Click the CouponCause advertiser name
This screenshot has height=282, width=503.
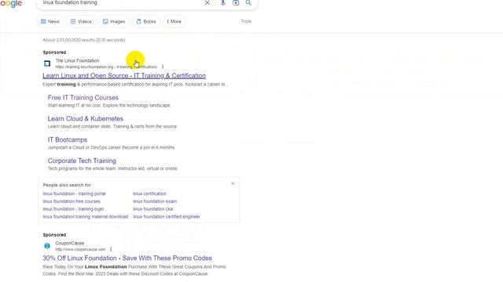click(70, 243)
